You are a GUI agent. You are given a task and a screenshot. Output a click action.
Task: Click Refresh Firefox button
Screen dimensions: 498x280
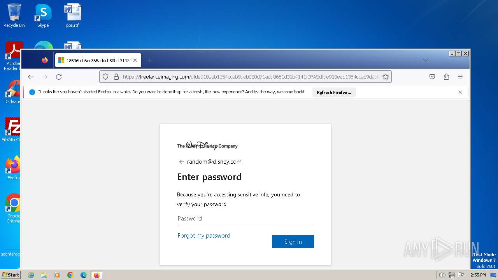pos(334,92)
